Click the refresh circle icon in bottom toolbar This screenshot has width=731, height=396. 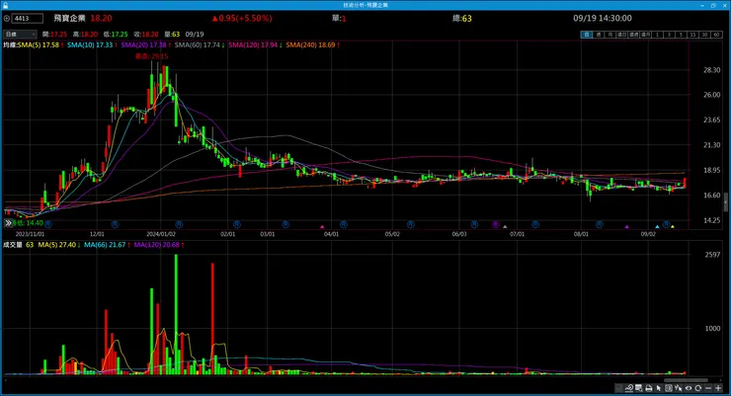(x=697, y=388)
